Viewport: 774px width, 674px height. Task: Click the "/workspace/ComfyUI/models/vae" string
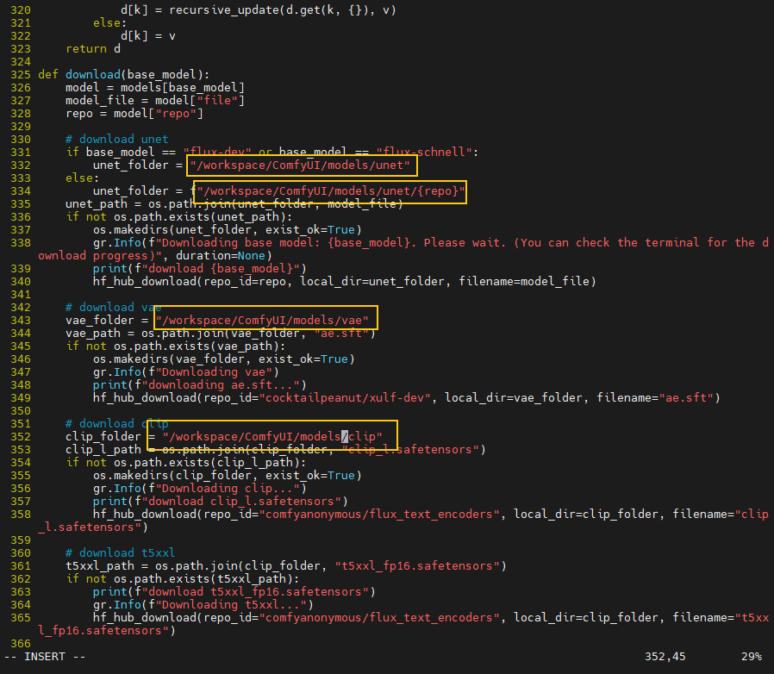click(262, 321)
